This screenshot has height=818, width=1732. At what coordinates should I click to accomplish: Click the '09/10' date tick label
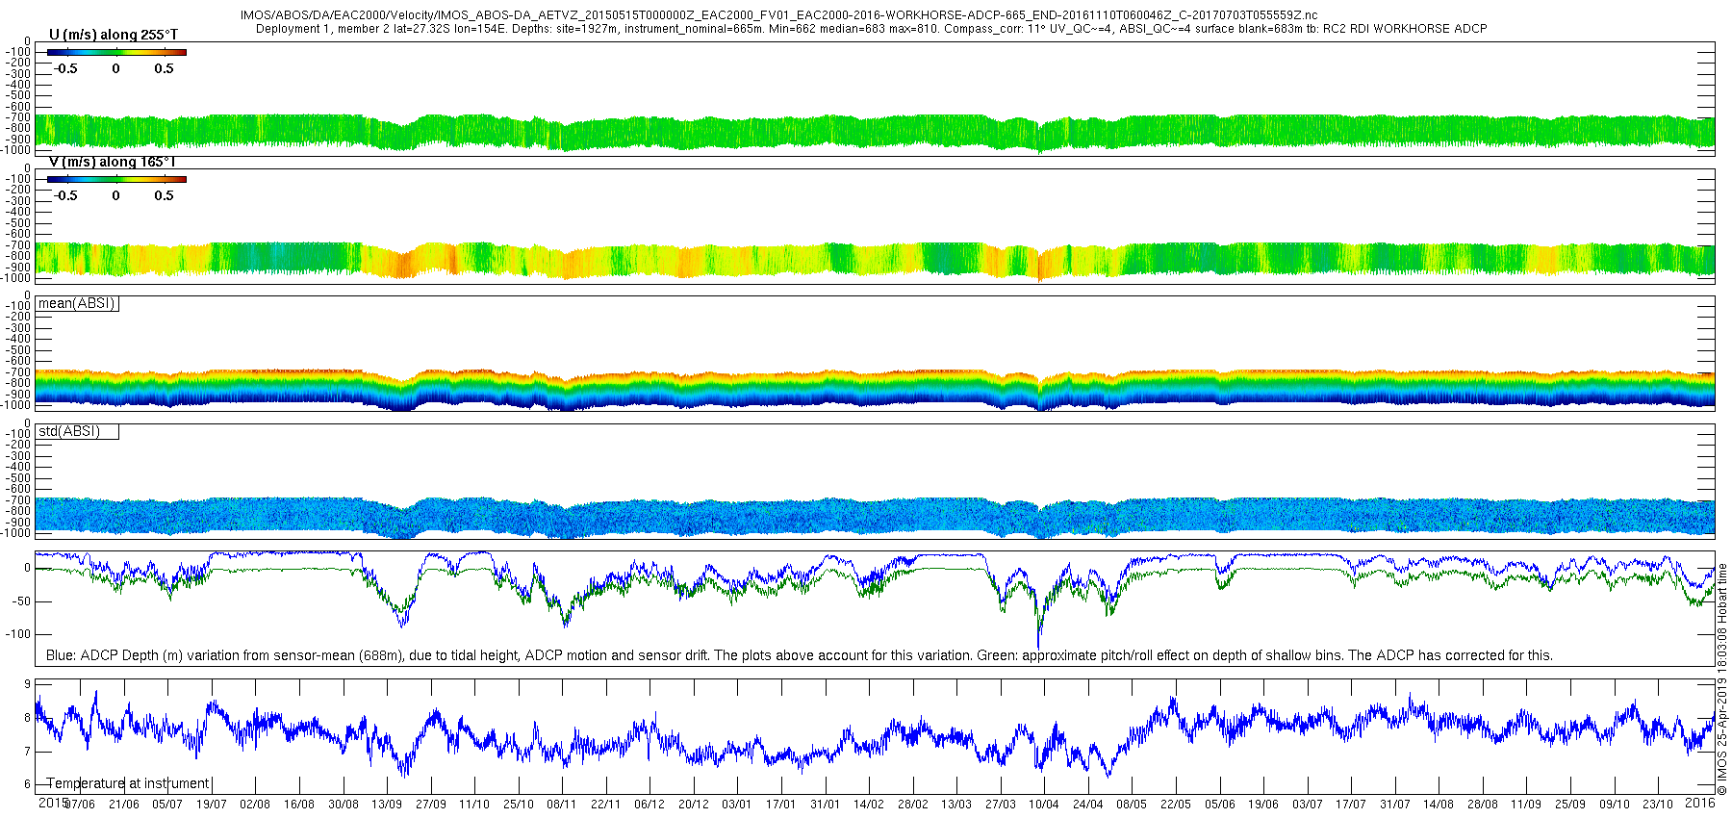point(1615,805)
